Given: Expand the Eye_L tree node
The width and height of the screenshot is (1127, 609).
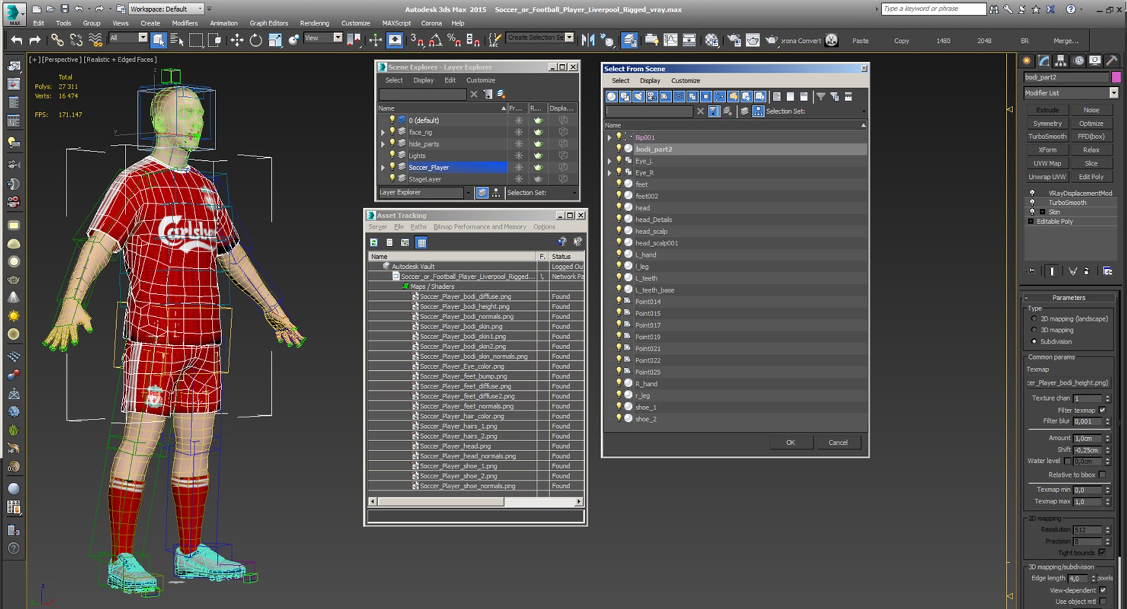Looking at the screenshot, I should click(x=609, y=161).
